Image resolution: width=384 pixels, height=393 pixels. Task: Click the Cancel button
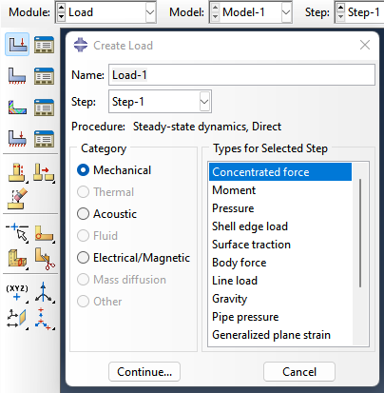tap(299, 372)
